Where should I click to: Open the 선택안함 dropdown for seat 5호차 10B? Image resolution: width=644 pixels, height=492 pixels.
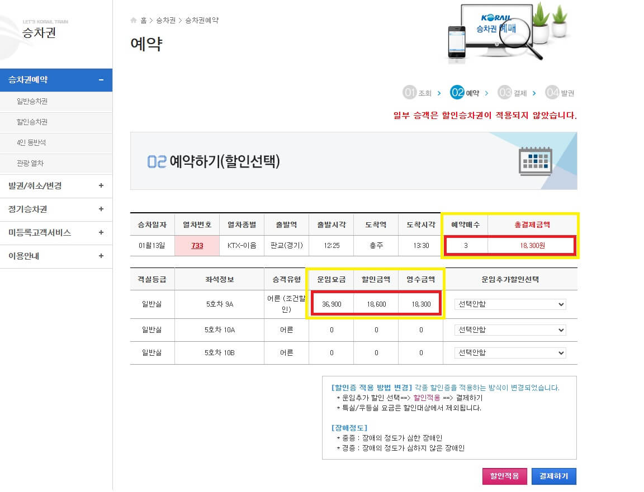pyautogui.click(x=510, y=352)
